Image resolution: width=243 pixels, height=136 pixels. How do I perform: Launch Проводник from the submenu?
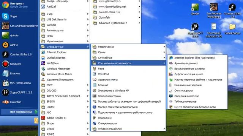(x=128, y=118)
